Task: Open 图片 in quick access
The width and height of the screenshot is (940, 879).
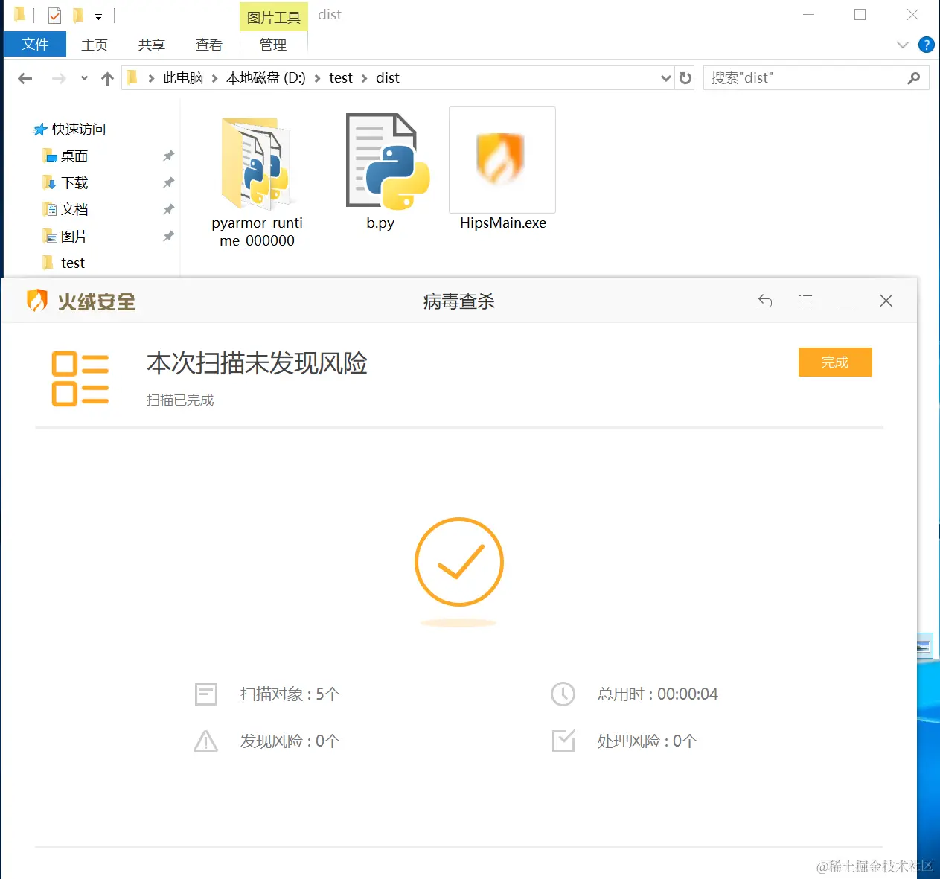Action: point(65,237)
